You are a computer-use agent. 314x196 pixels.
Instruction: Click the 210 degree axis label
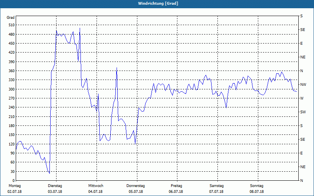[12, 116]
